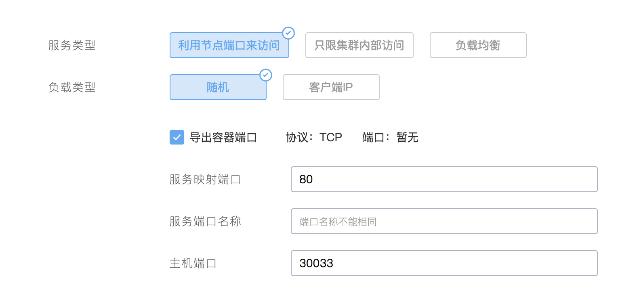
Task: Click the TCP protocol value
Action: [x=331, y=138]
